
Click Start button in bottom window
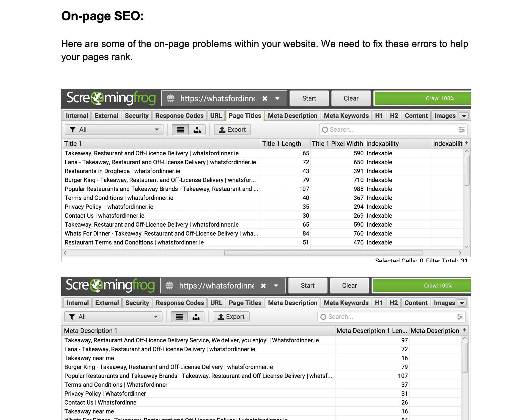tap(308, 286)
